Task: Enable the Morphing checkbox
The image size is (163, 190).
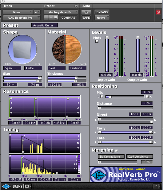Action: tap(117, 151)
